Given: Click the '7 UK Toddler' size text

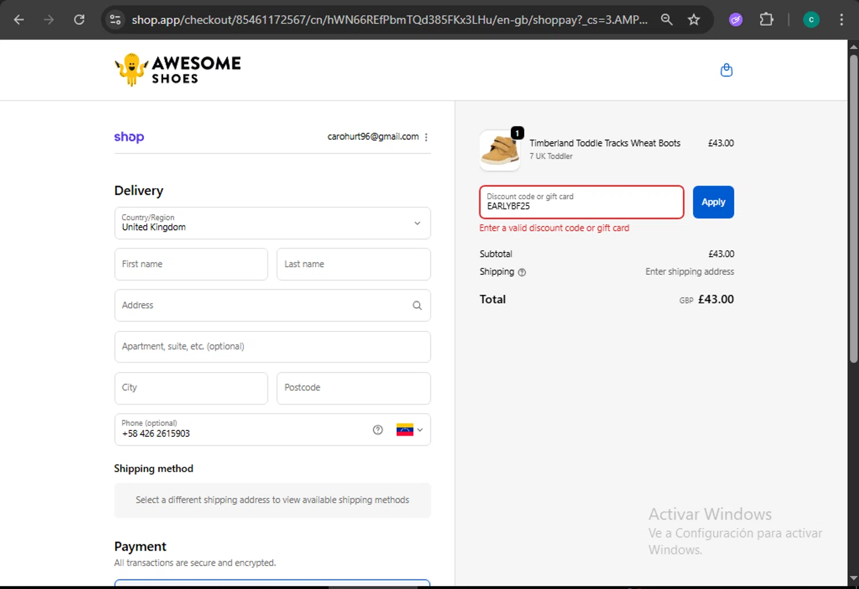Looking at the screenshot, I should pos(551,156).
